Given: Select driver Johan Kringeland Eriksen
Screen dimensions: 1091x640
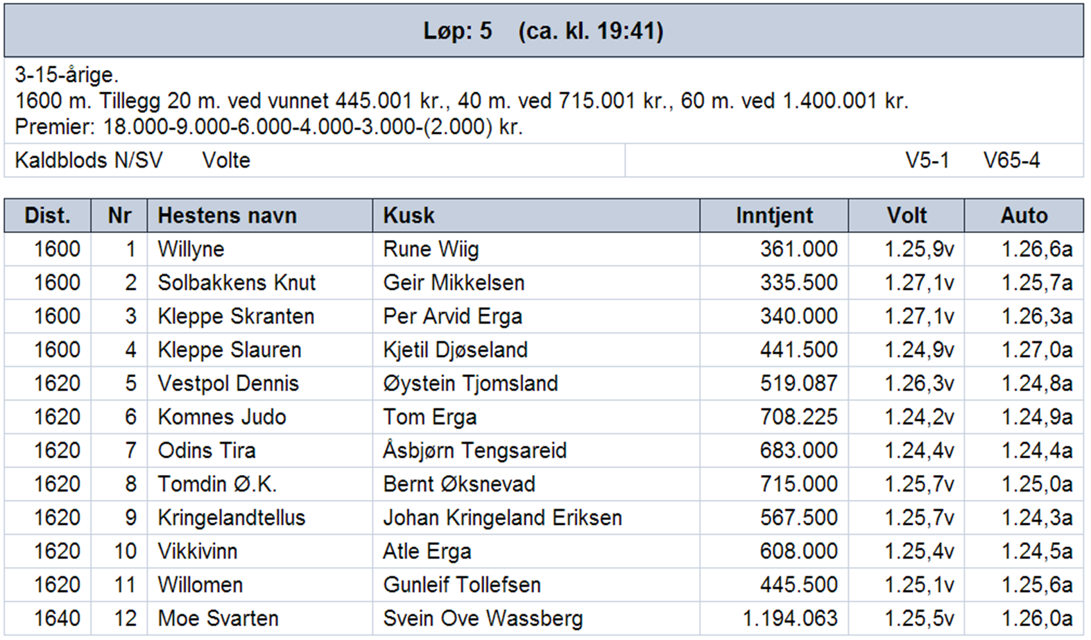Looking at the screenshot, I should (502, 518).
